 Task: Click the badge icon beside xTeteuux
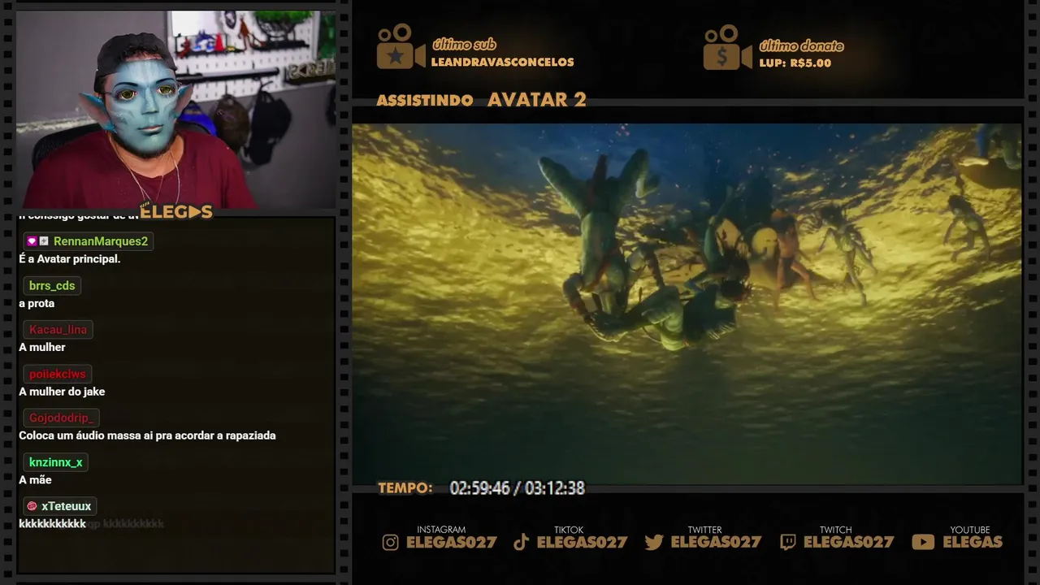click(x=32, y=506)
